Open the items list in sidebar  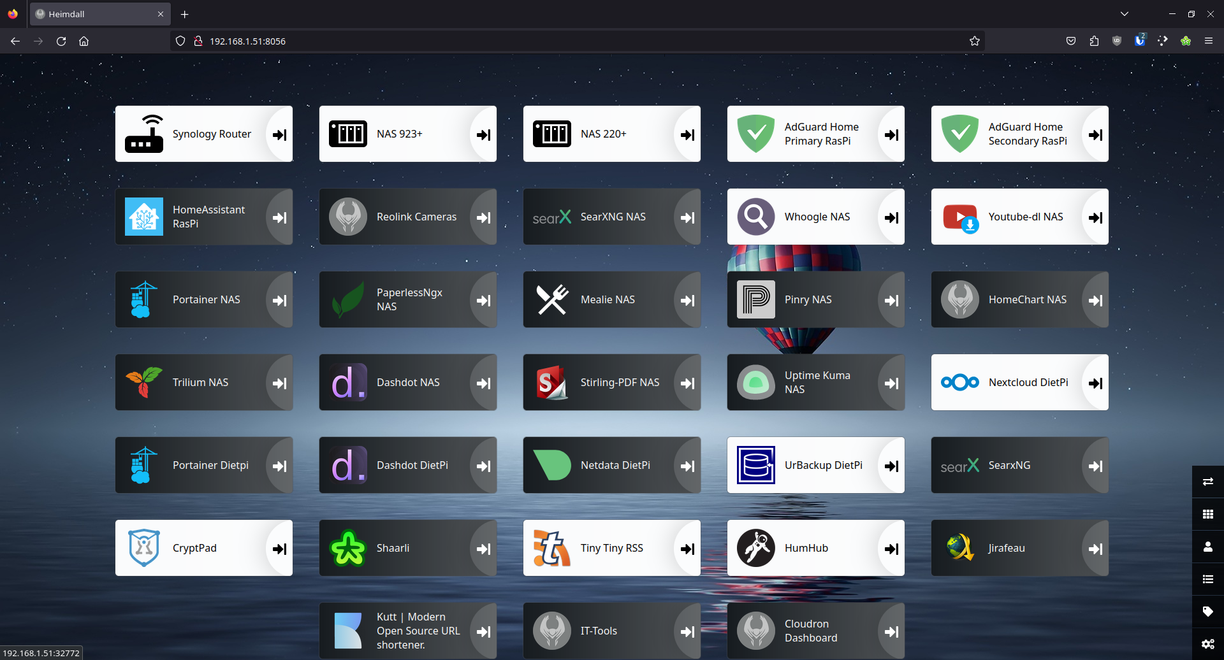(x=1208, y=578)
